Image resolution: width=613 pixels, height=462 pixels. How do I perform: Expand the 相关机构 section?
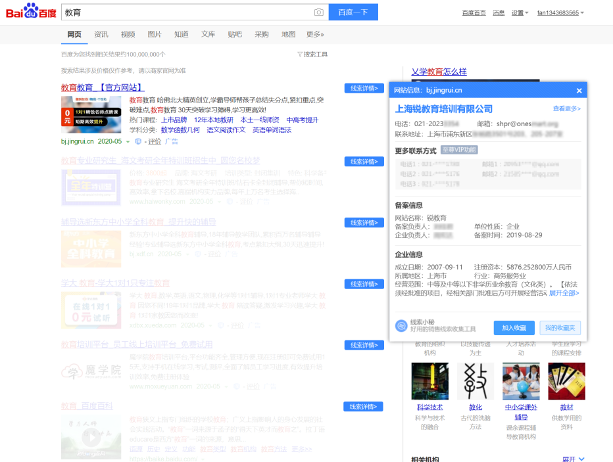(x=573, y=459)
